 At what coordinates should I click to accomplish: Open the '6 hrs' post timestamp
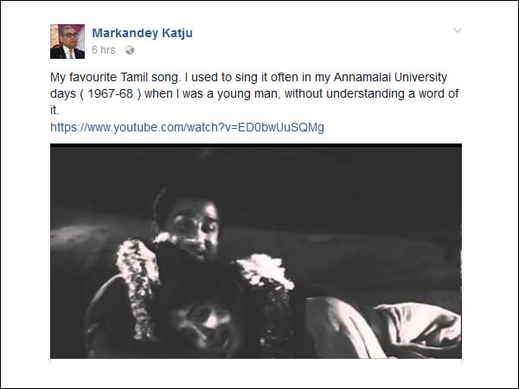click(104, 50)
